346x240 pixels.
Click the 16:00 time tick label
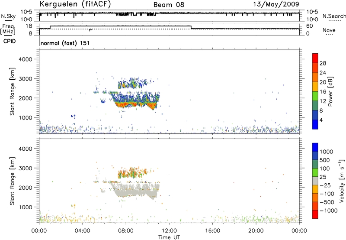click(212, 231)
